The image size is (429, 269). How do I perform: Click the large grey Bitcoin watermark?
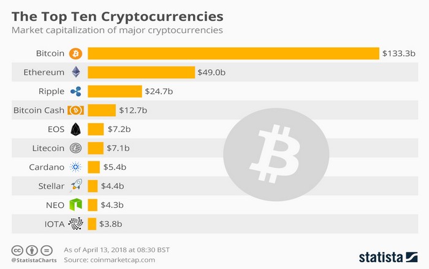276,155
